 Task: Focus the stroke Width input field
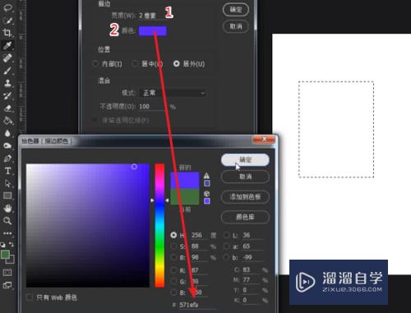click(x=151, y=16)
